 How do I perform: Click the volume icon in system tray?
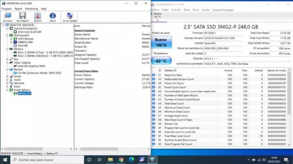coord(264,160)
